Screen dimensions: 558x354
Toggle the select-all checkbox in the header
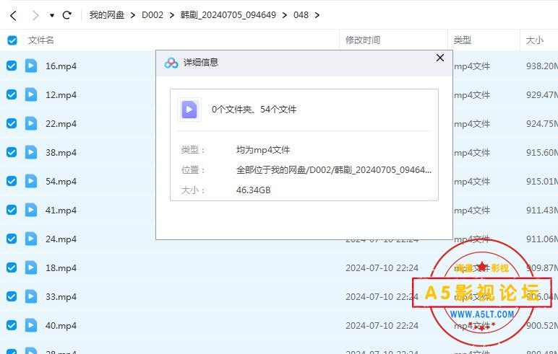pyautogui.click(x=12, y=40)
